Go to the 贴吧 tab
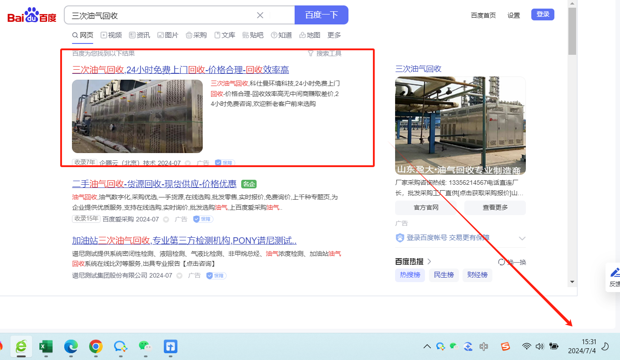Screen dimensions: 620x360 (253, 35)
